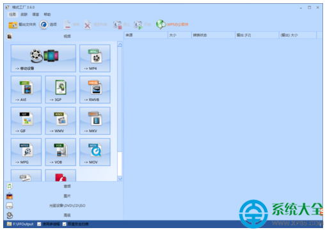
Task: Toggle the multi-thread checkbox in status bar
Action: click(x=39, y=224)
